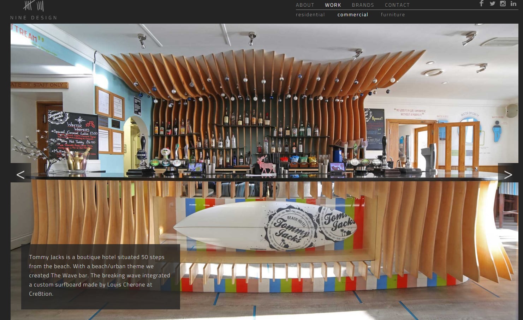Switch to the residential work category

click(x=310, y=14)
